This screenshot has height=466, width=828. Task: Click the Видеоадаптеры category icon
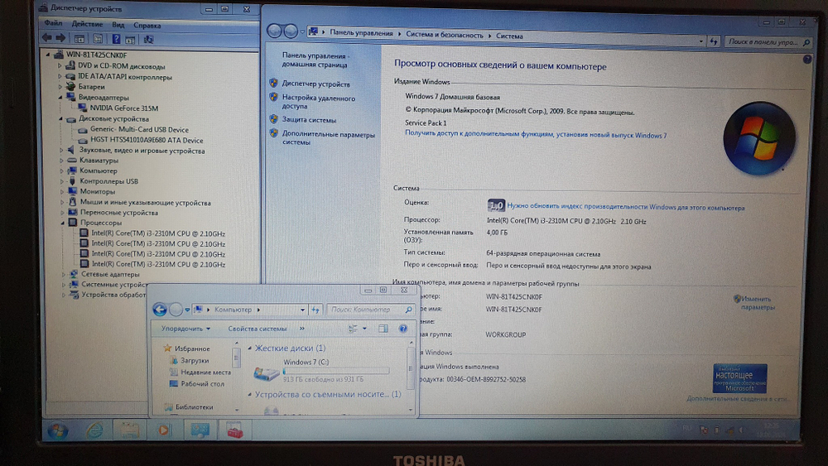tap(70, 97)
